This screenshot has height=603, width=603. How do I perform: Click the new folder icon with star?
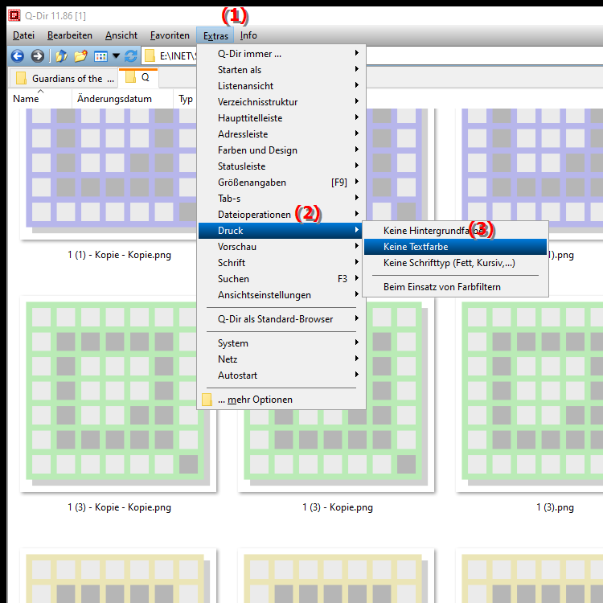pyautogui.click(x=80, y=56)
